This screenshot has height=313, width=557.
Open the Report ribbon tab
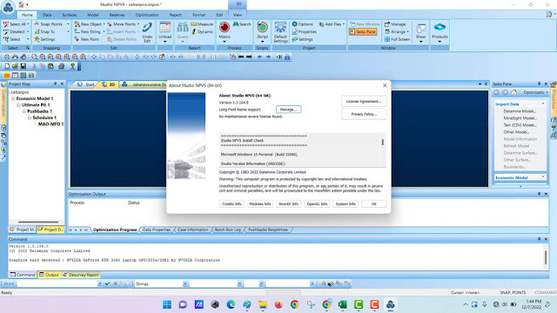(x=176, y=15)
